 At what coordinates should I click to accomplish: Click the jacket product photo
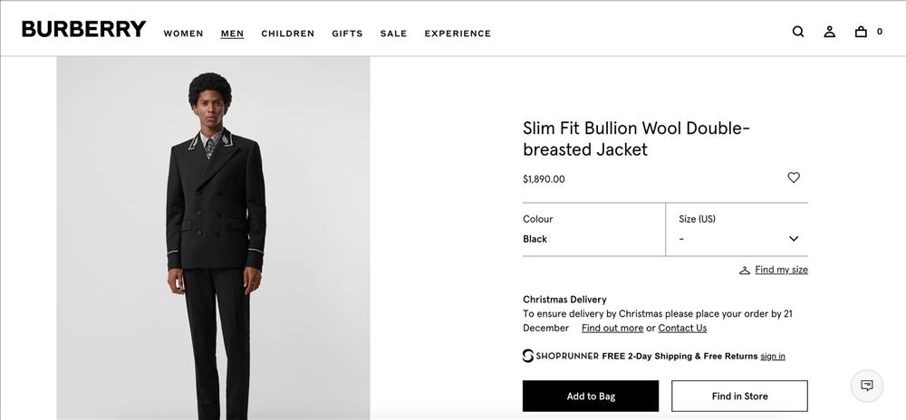214,237
